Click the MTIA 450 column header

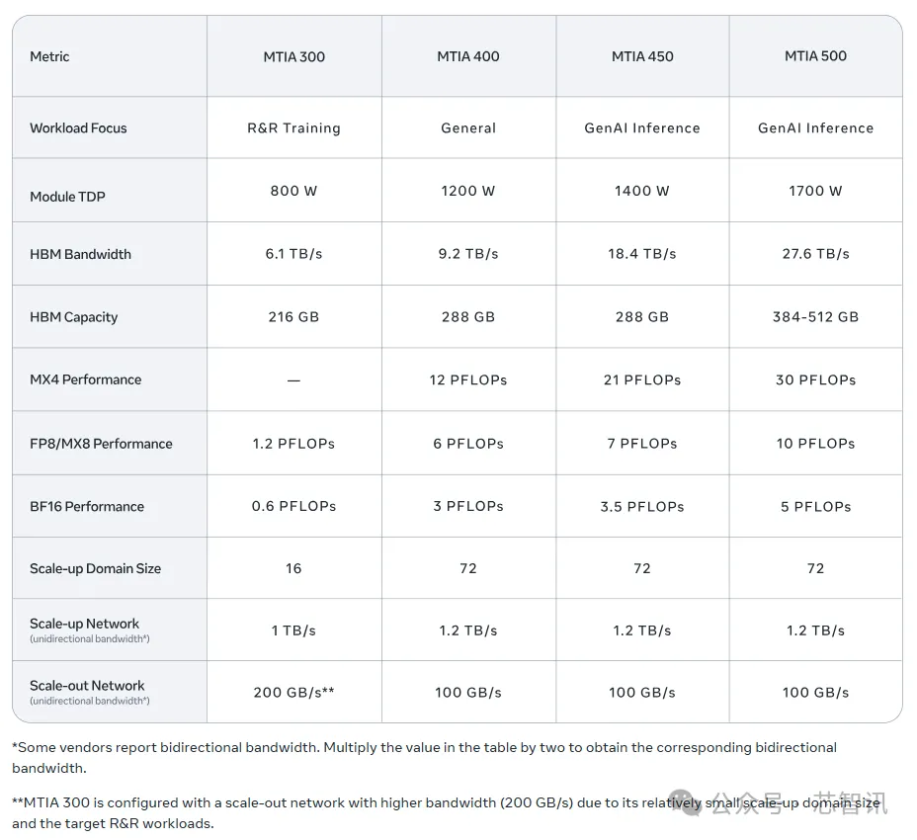[642, 56]
